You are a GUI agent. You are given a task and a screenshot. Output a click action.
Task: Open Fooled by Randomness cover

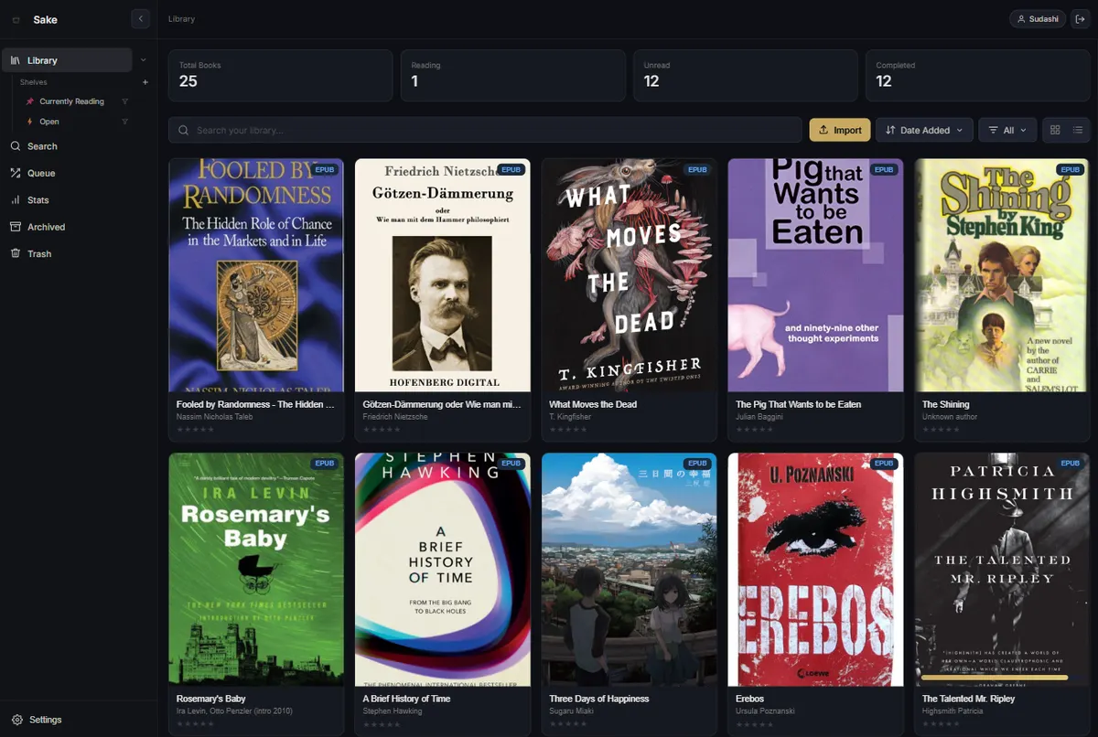click(x=256, y=275)
